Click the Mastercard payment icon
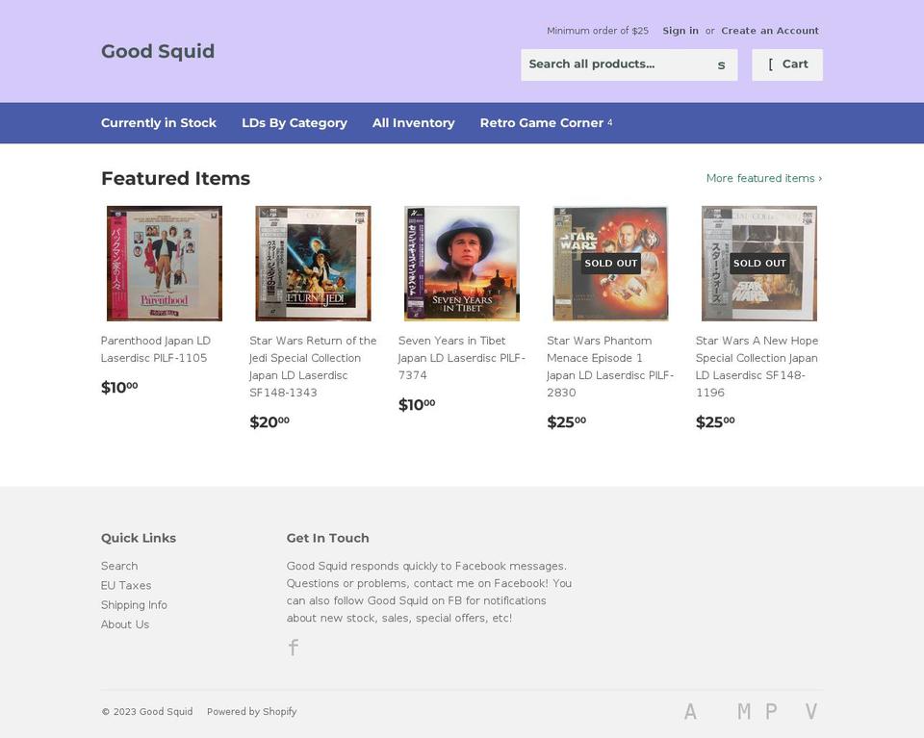The width and height of the screenshot is (924, 738). point(743,711)
